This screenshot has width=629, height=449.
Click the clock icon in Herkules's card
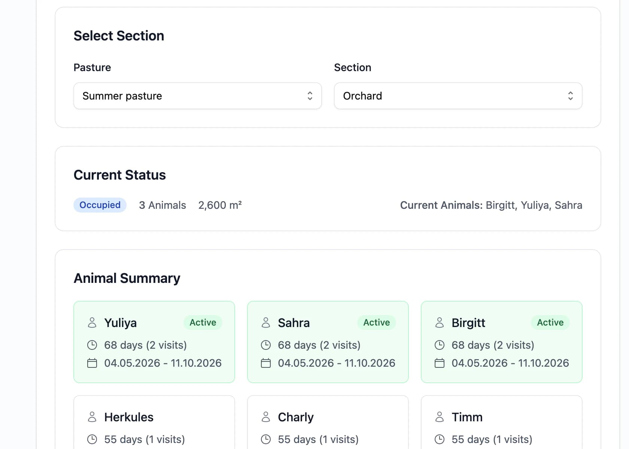[x=92, y=439]
